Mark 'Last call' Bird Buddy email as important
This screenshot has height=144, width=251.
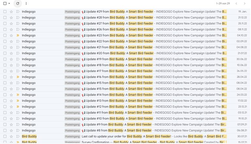(18, 136)
